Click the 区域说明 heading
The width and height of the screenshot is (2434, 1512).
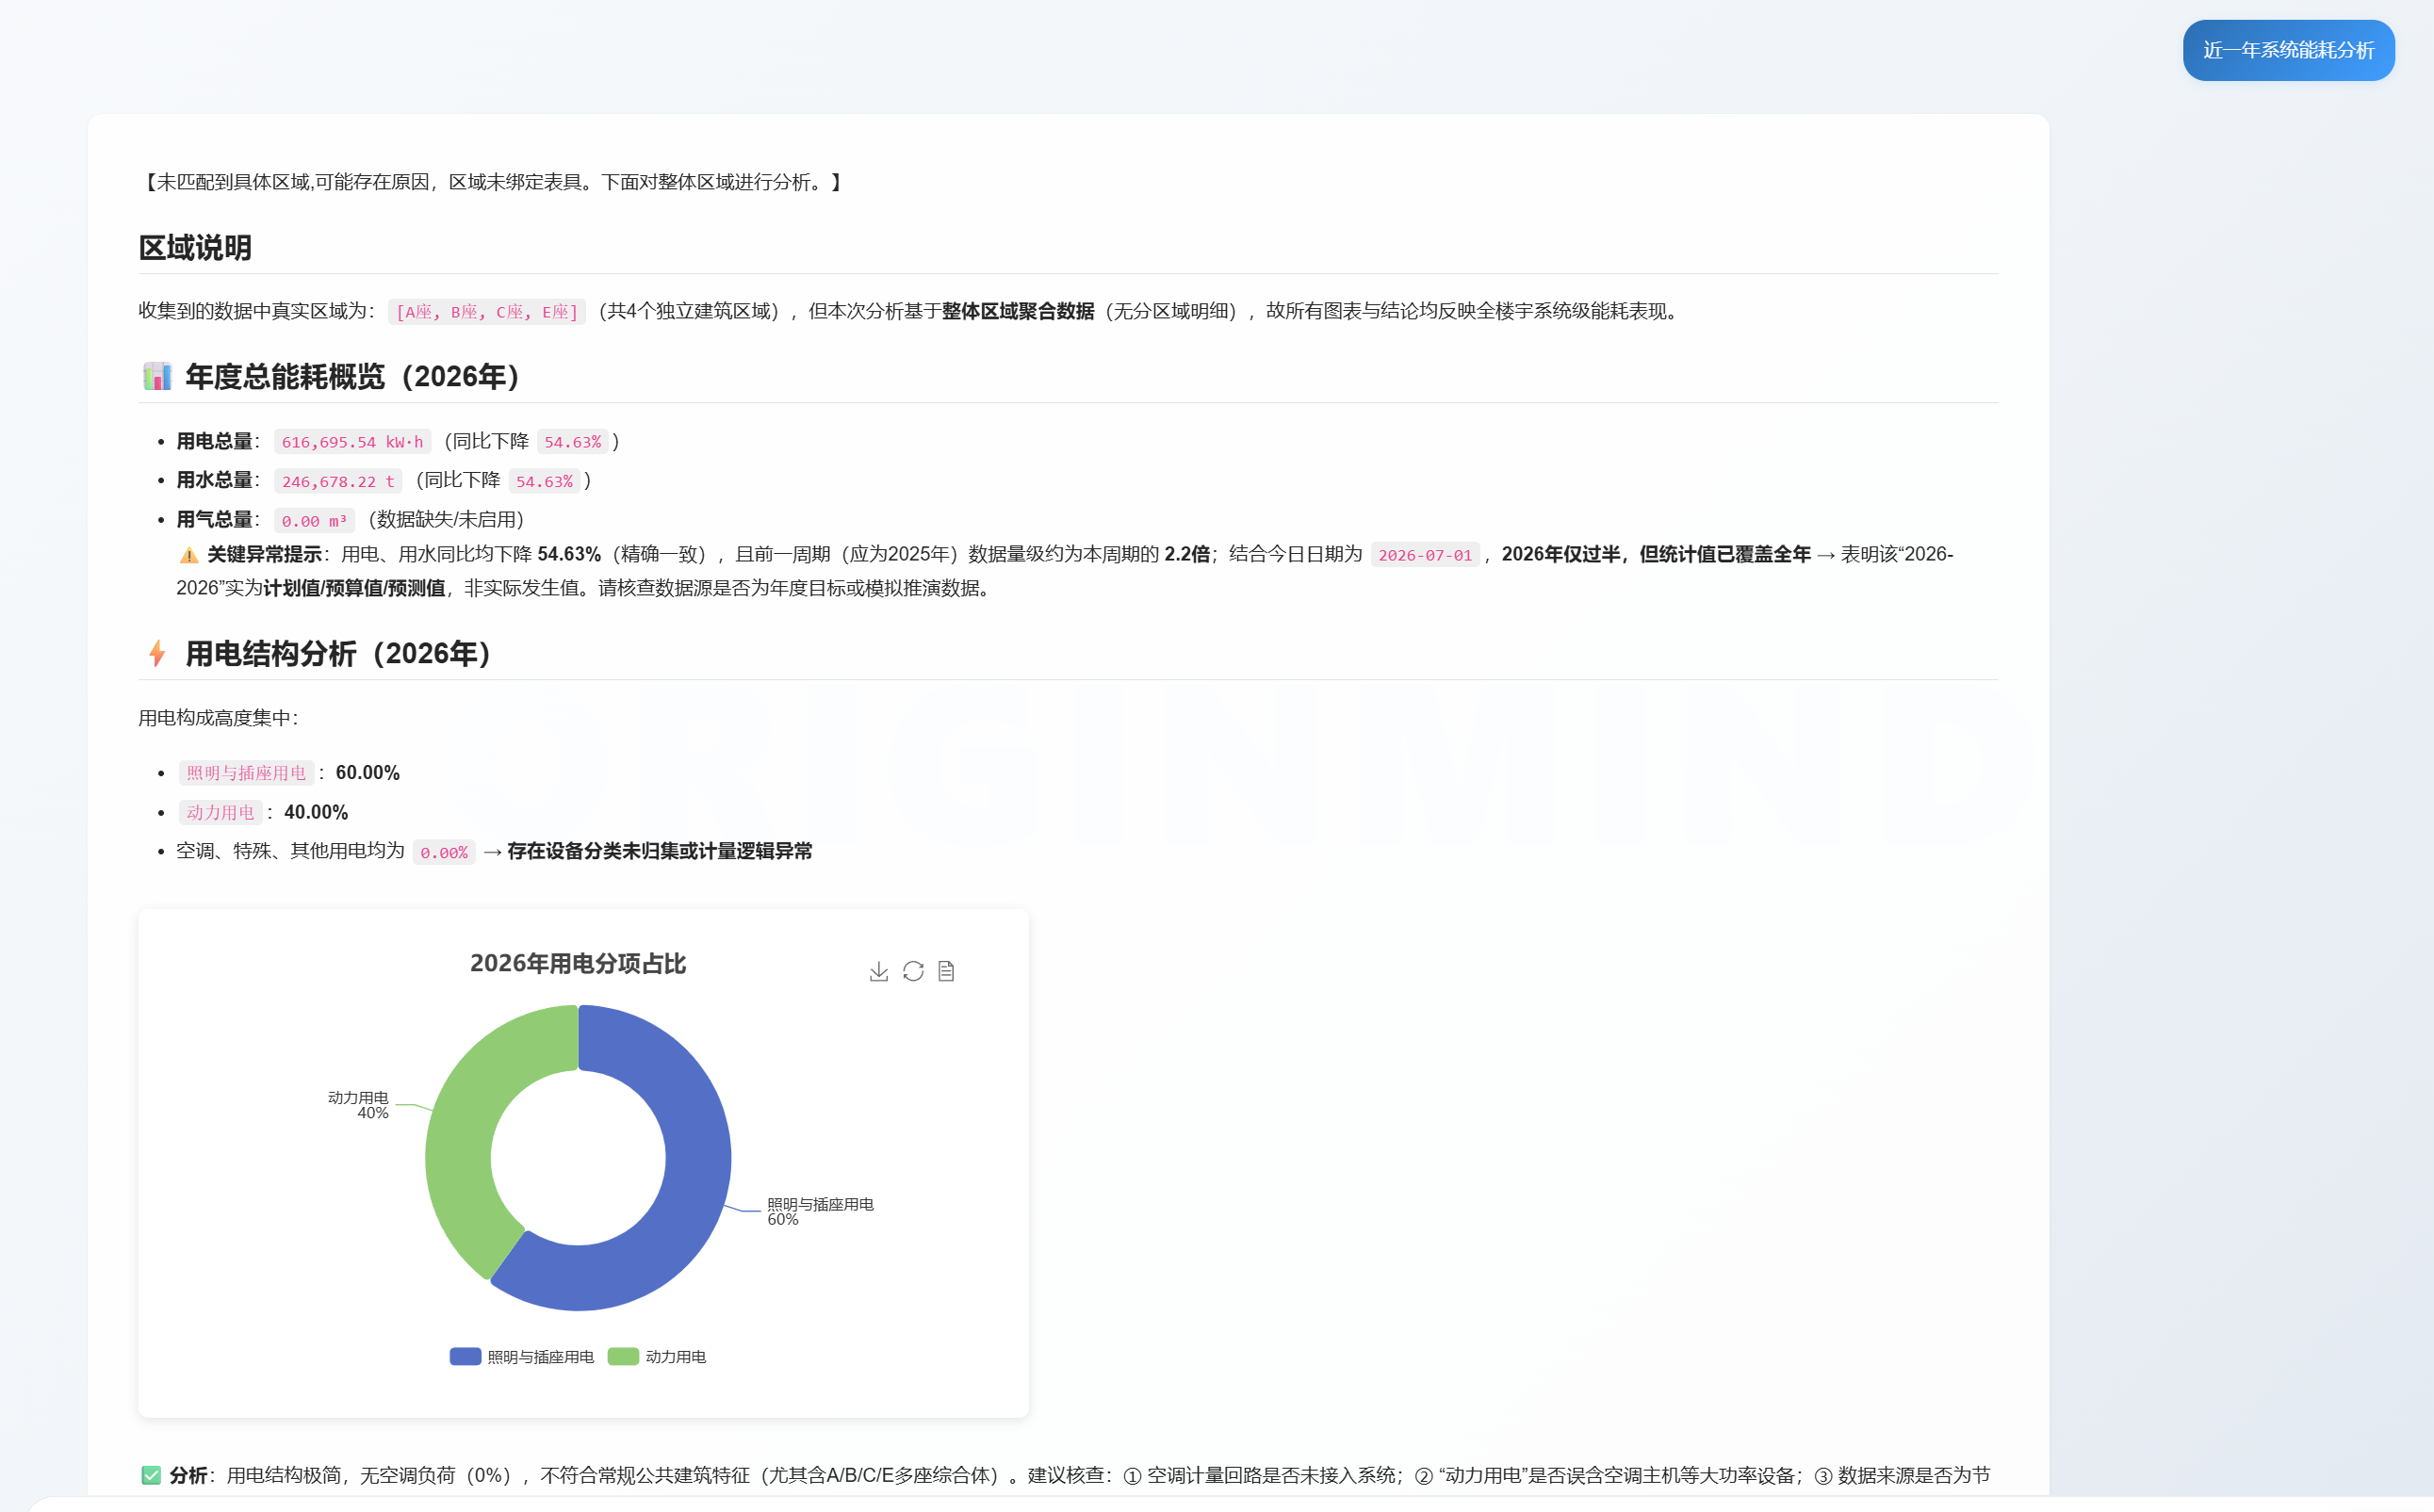point(195,247)
